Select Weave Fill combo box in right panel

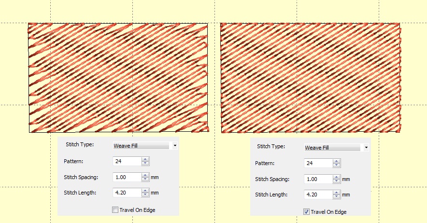(x=336, y=148)
